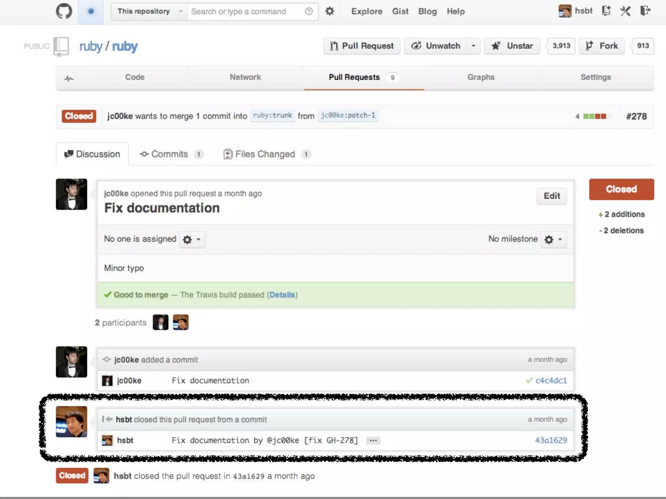Screen dimensions: 666x499
Task: Click pull request number #278
Action: click(x=636, y=116)
